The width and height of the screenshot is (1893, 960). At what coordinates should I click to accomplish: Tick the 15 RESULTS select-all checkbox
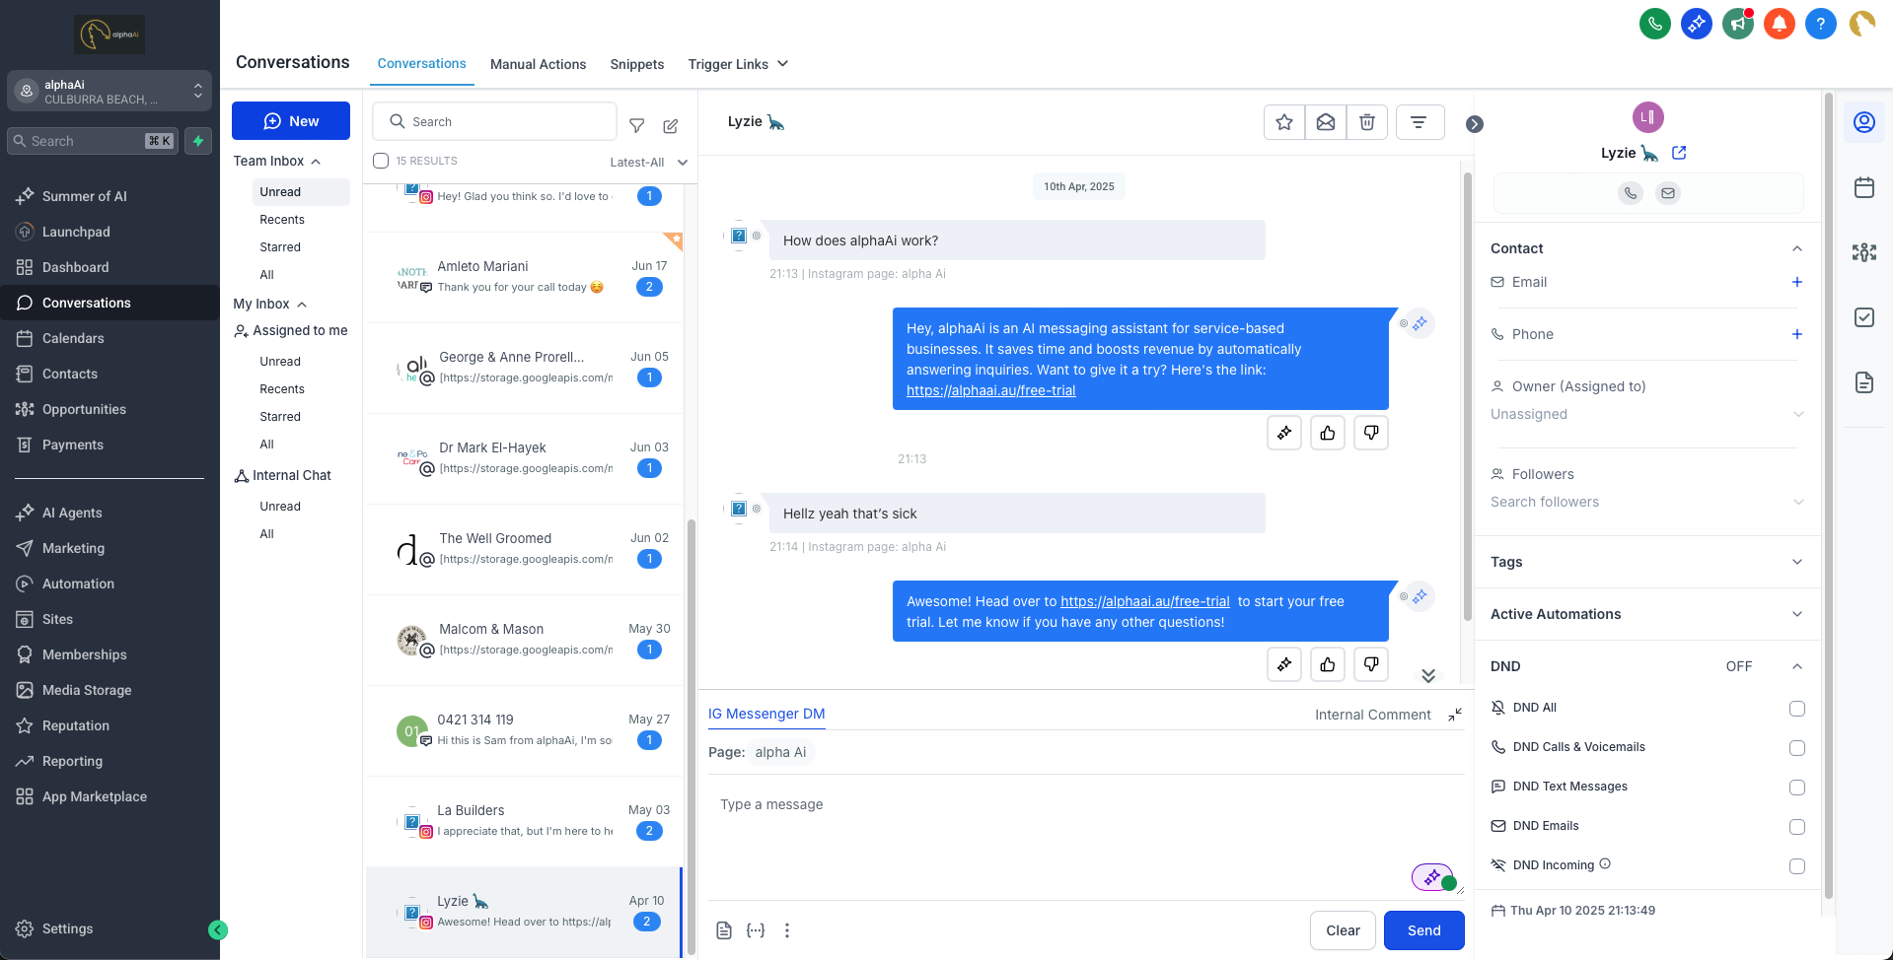click(381, 161)
